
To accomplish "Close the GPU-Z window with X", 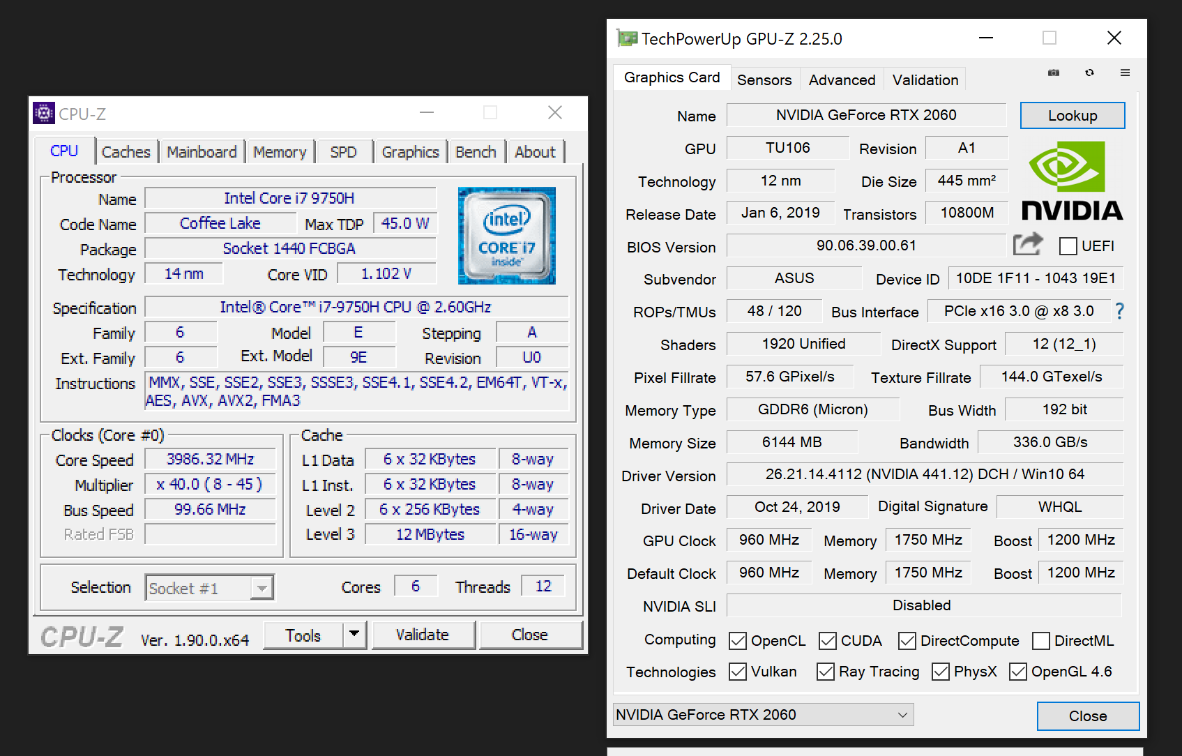I will click(1114, 38).
